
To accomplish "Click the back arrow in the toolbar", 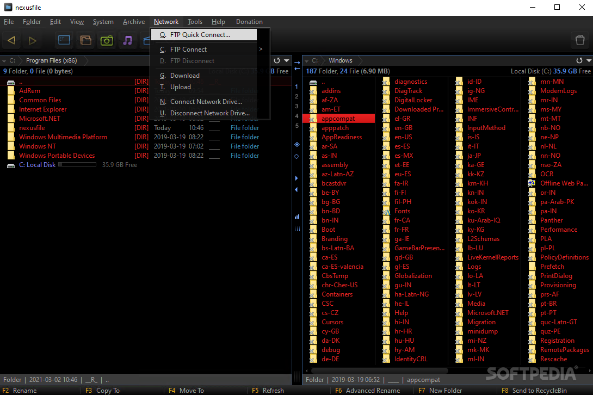I will point(11,40).
